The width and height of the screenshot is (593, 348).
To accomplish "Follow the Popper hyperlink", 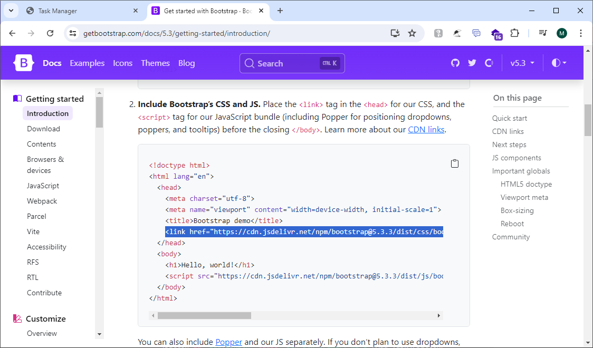I will click(x=229, y=342).
